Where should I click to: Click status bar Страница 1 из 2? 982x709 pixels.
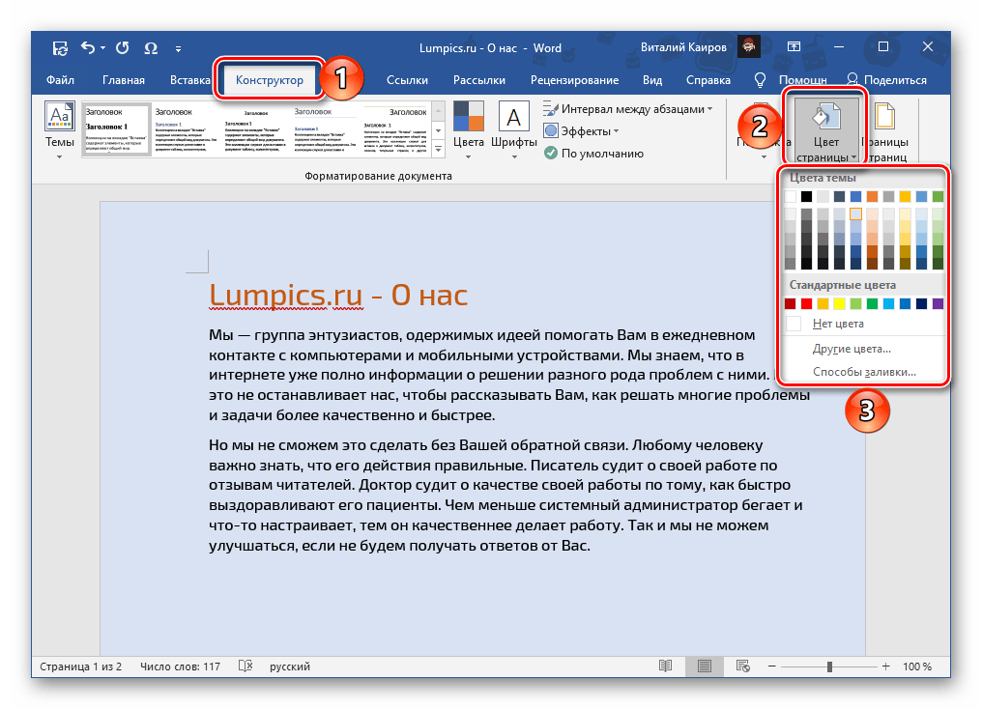coord(81,666)
